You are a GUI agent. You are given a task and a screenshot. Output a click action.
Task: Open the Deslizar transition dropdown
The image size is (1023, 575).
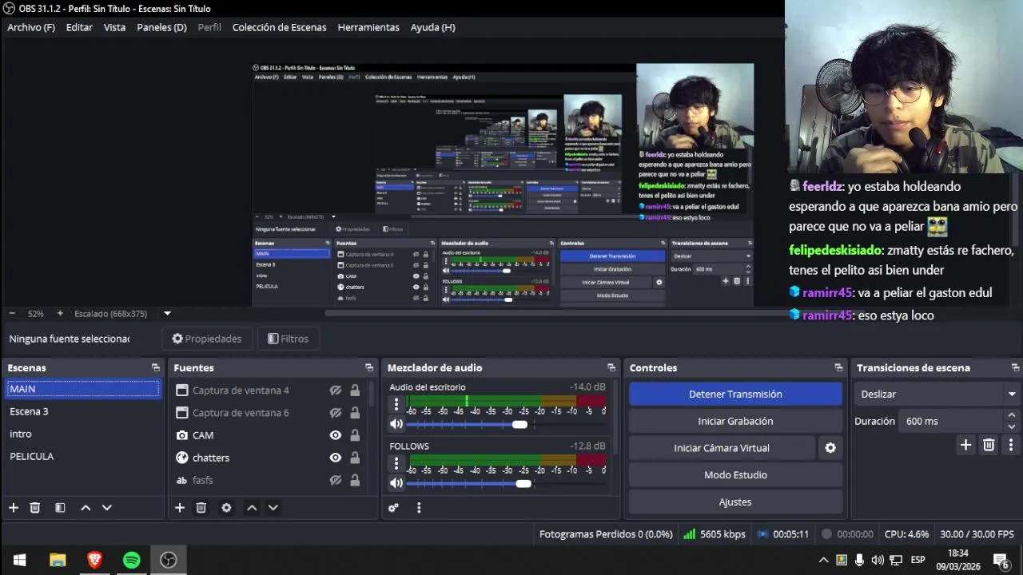(937, 395)
